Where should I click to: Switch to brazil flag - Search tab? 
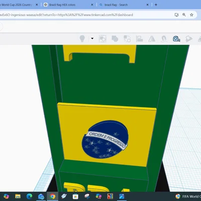pos(116,5)
